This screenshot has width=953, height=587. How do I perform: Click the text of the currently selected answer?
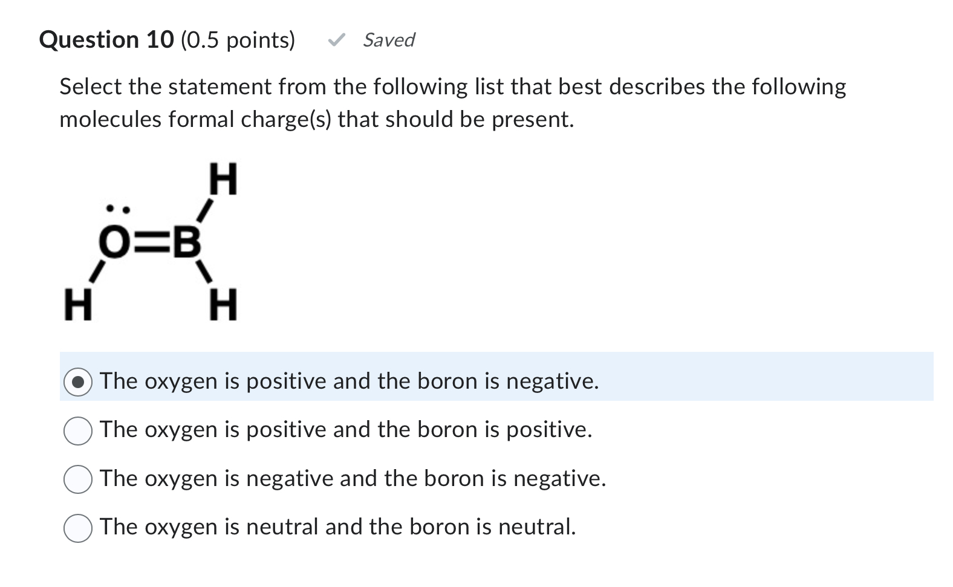tap(349, 381)
